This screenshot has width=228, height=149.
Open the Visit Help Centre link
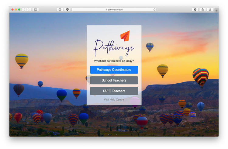114,99
